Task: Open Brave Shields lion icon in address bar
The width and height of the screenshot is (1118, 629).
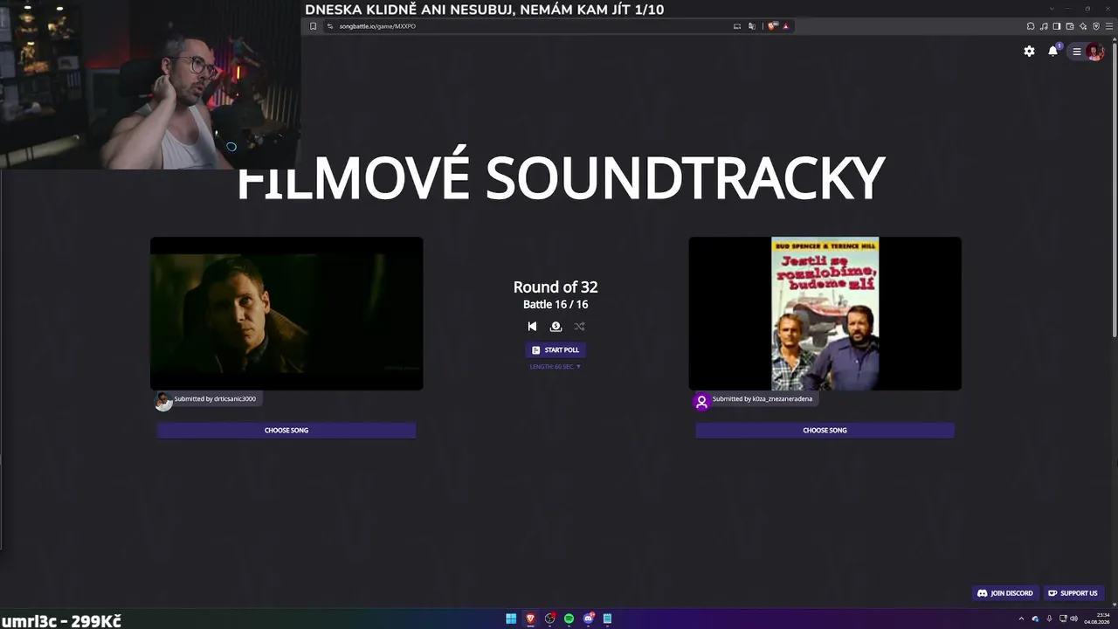Action: coord(773,26)
